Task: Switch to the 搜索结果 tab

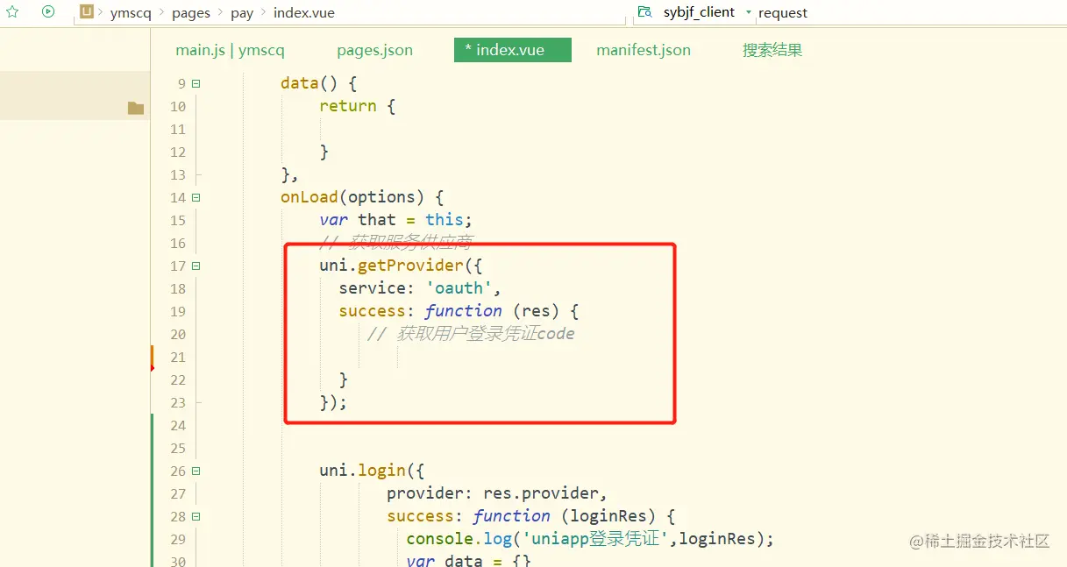Action: (772, 50)
